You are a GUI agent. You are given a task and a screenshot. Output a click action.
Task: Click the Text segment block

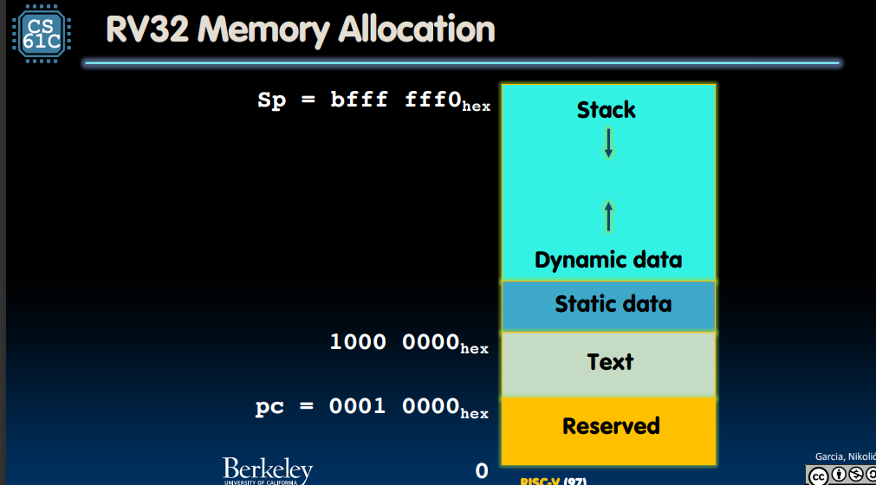608,365
